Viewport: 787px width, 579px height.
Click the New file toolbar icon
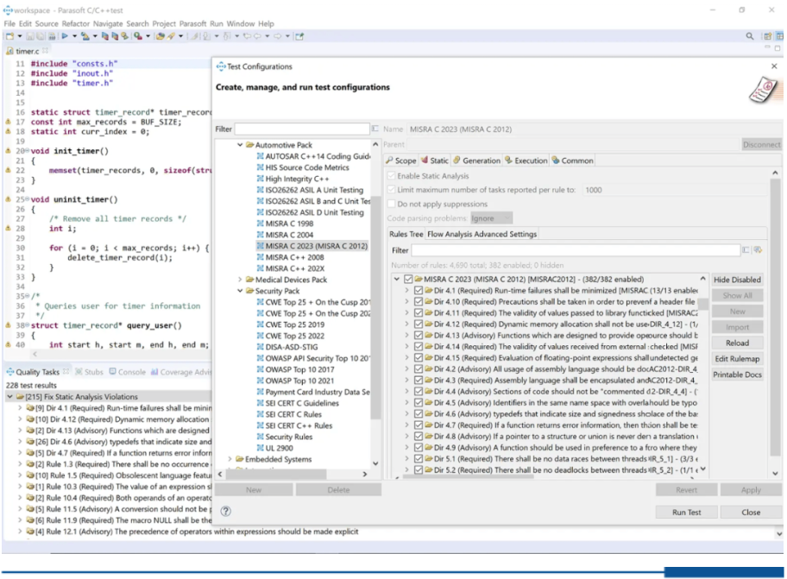click(10, 36)
